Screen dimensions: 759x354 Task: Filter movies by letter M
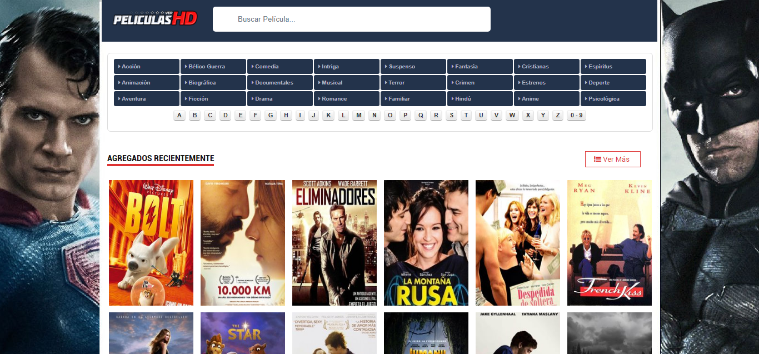click(359, 116)
